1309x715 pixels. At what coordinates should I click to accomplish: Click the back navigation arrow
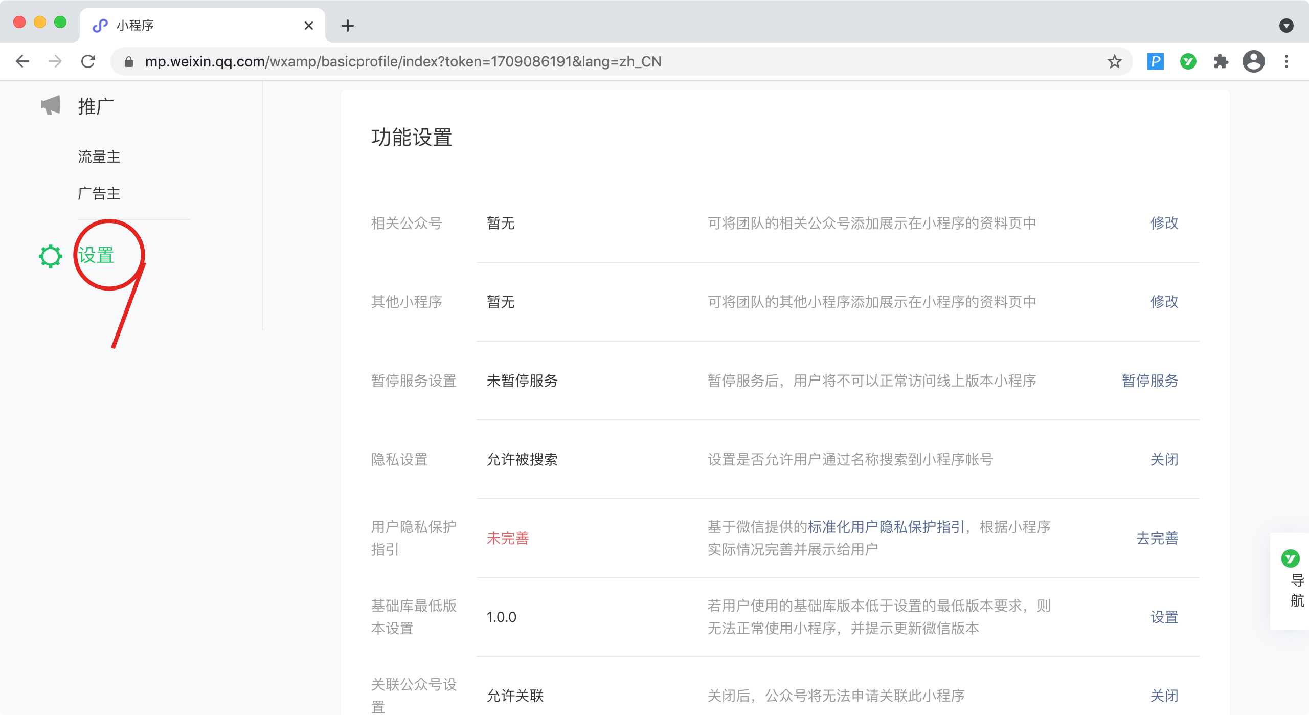22,62
